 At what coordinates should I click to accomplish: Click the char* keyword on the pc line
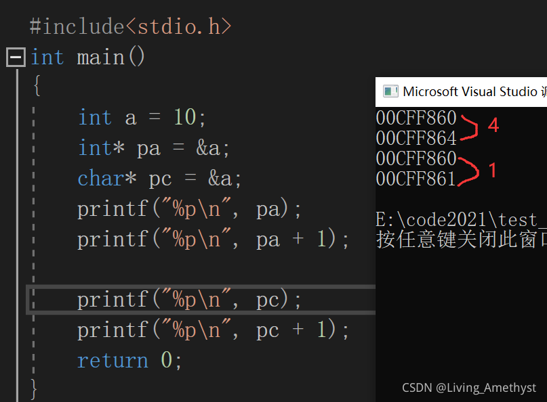click(x=107, y=179)
